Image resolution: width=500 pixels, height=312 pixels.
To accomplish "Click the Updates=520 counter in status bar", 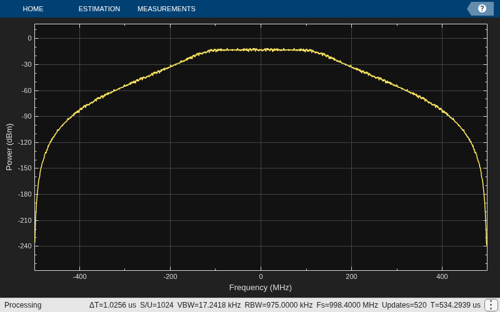I will pyautogui.click(x=404, y=305).
